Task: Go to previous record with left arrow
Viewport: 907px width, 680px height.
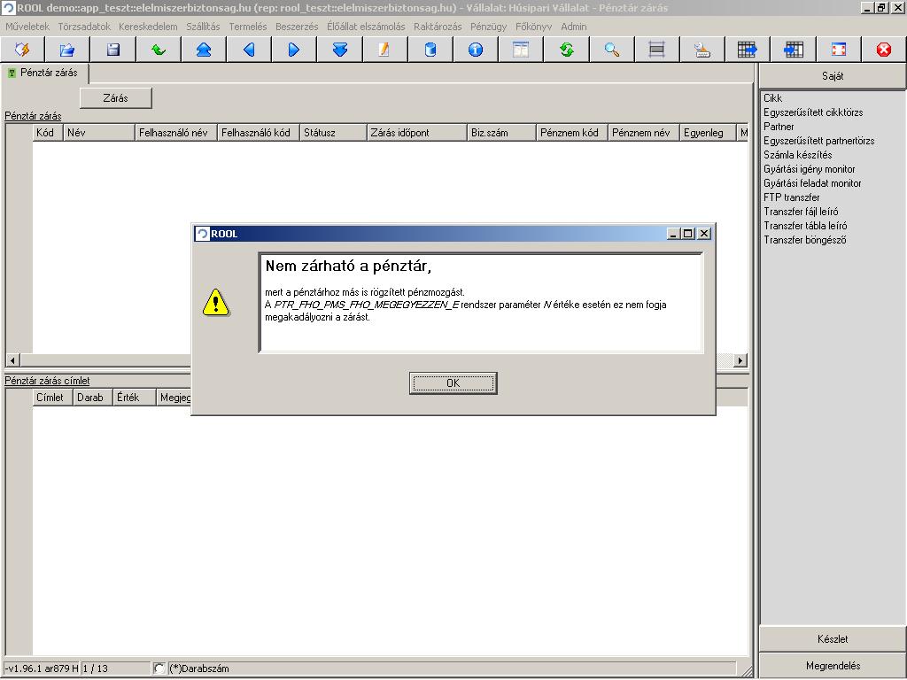Action: click(249, 50)
